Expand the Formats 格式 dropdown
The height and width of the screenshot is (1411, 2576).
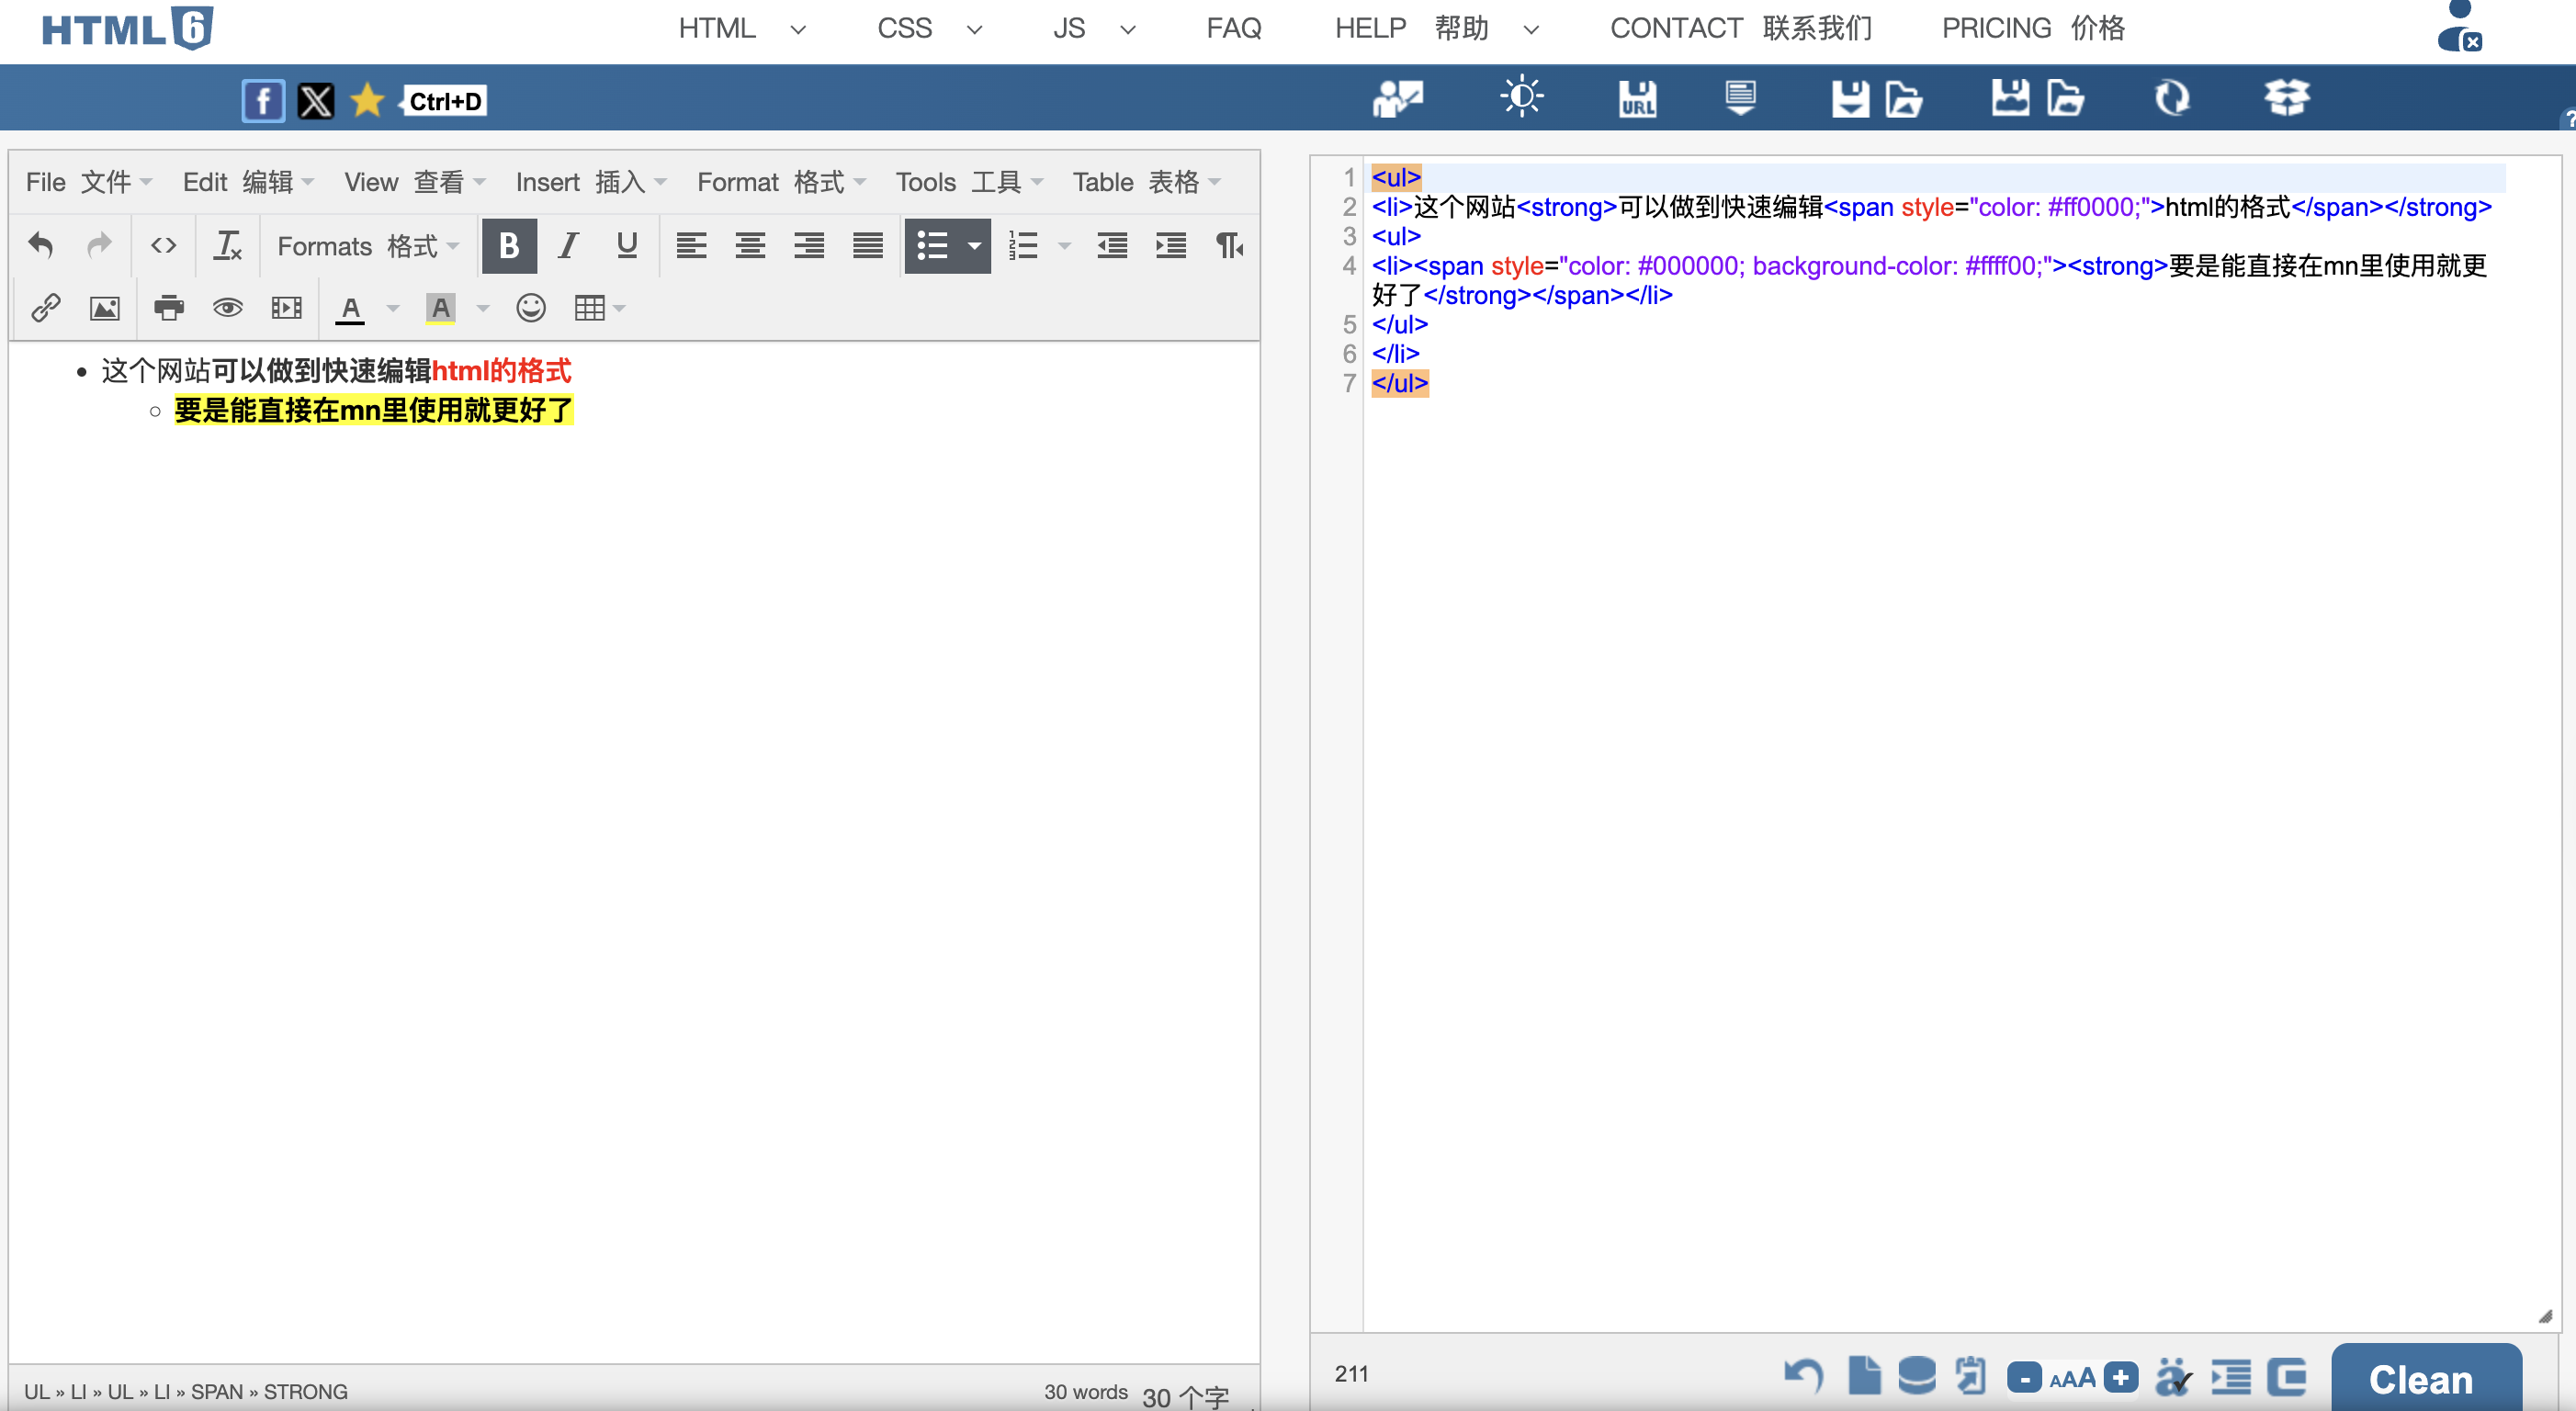367,246
